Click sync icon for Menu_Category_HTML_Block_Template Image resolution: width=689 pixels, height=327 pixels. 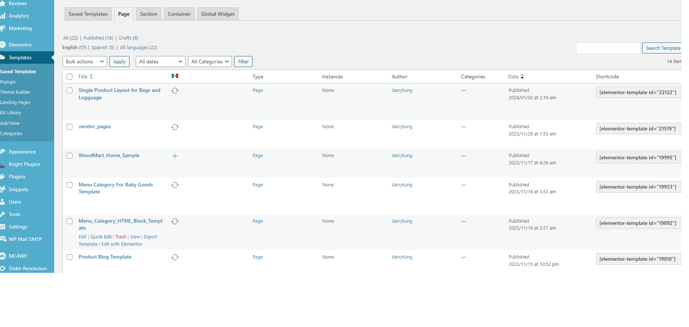click(175, 221)
